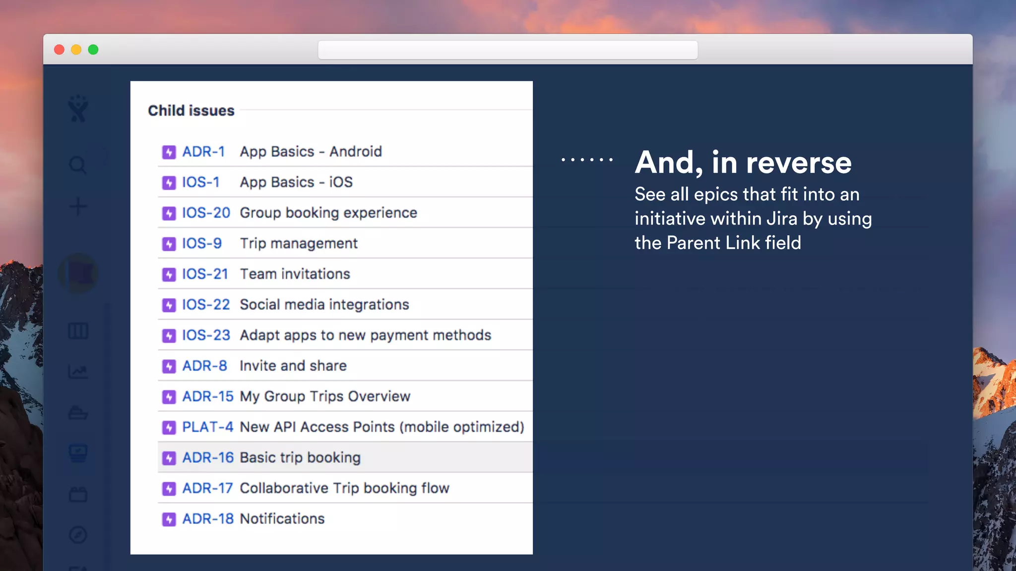Open the highlighted monitor sidebar icon
Viewport: 1016px width, 571px height.
78,453
